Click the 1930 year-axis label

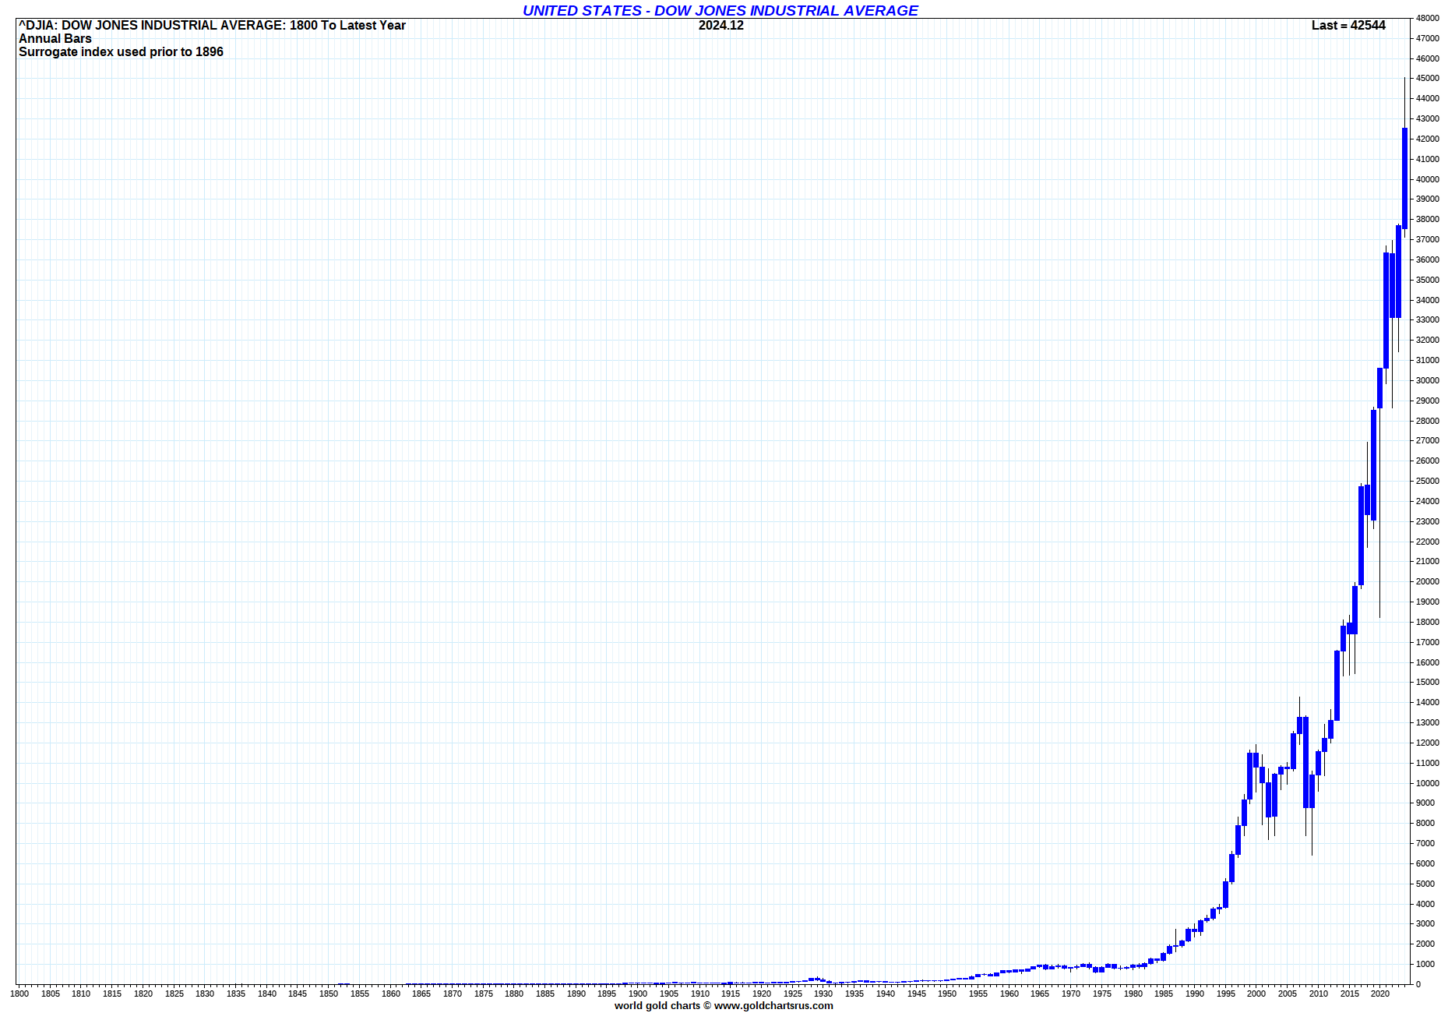click(x=823, y=994)
